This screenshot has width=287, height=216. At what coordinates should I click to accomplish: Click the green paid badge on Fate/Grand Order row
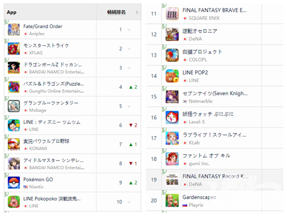tap(6, 21)
